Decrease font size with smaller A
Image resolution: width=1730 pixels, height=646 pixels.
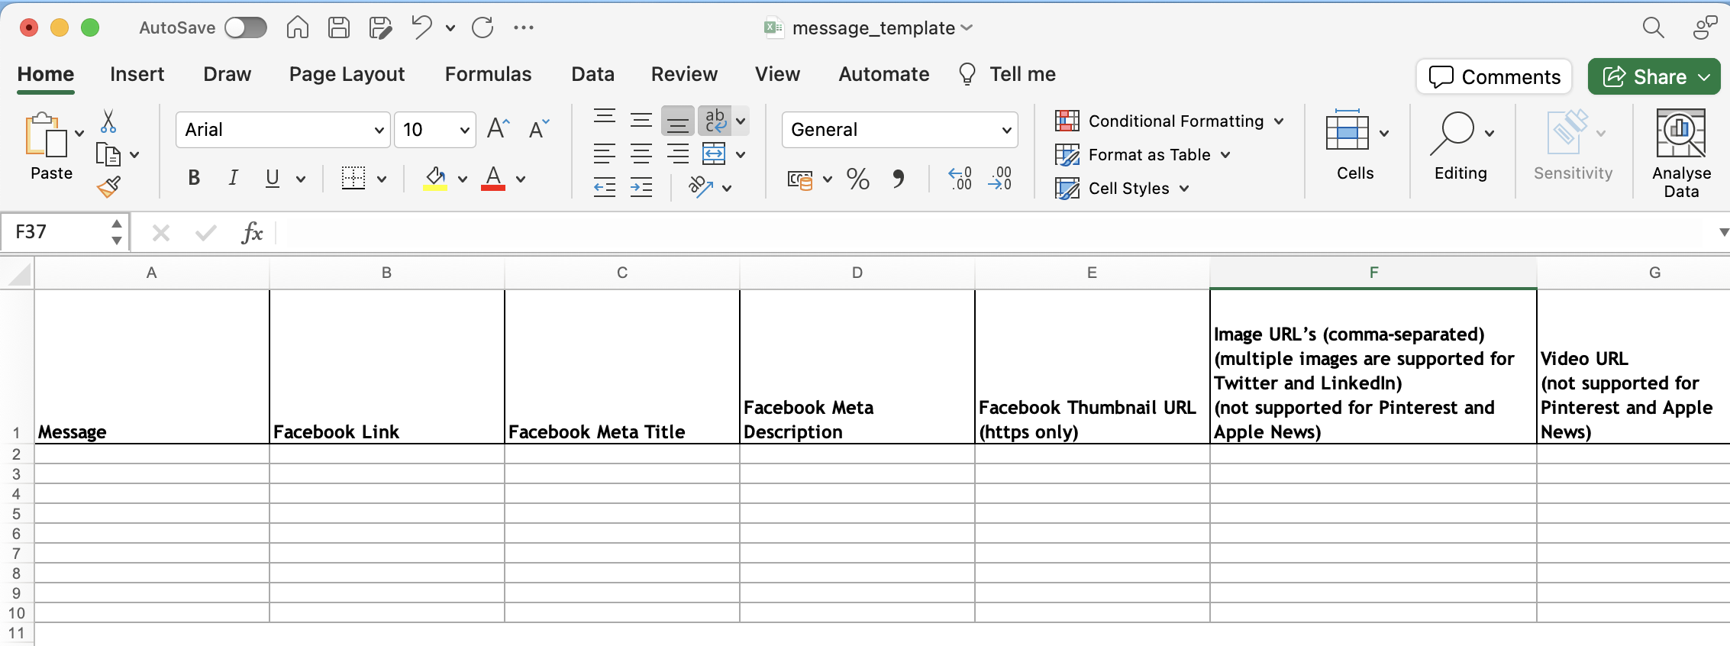point(538,129)
